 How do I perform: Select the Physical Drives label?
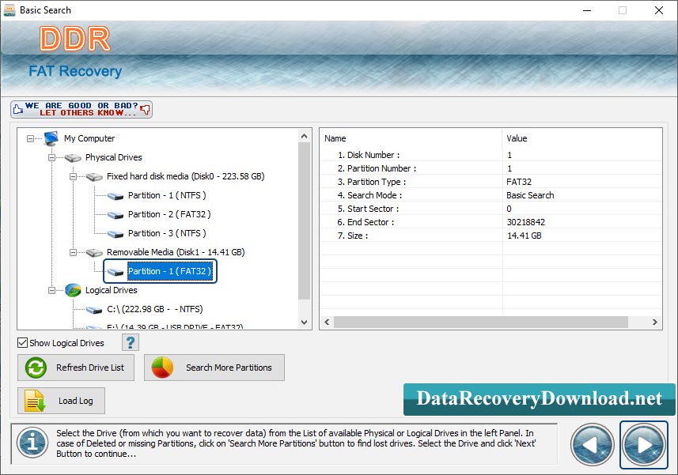pyautogui.click(x=114, y=157)
